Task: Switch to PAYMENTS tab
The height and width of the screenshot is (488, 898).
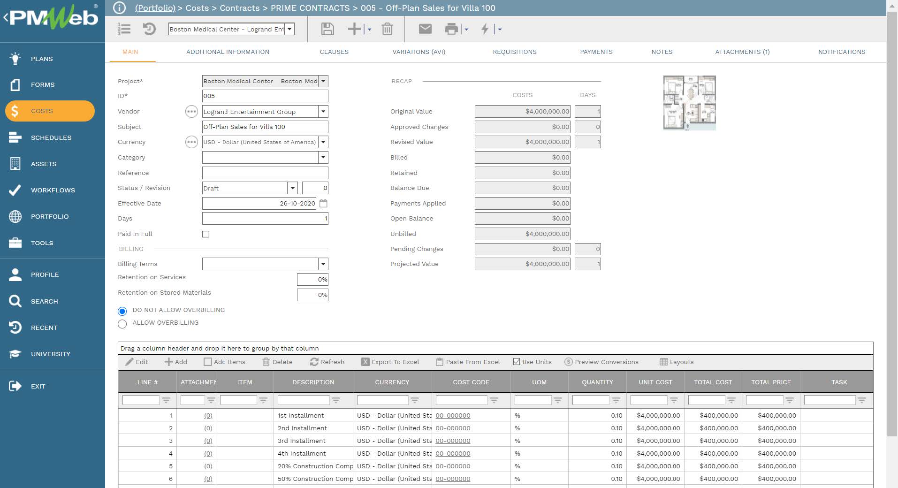Action: coord(596,52)
